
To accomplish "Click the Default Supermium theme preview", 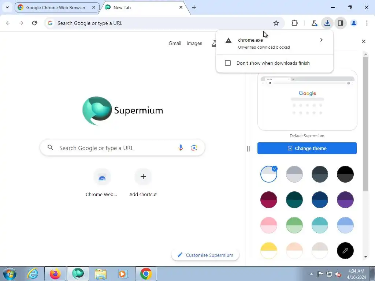I will point(307,100).
